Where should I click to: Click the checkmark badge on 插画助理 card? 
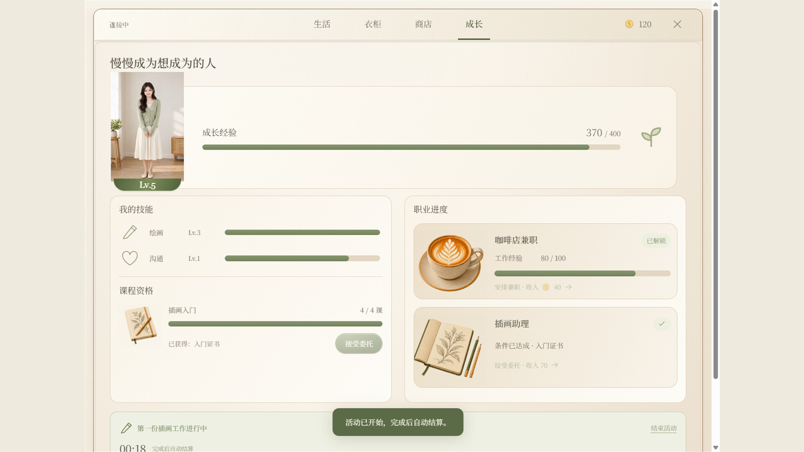(x=662, y=324)
